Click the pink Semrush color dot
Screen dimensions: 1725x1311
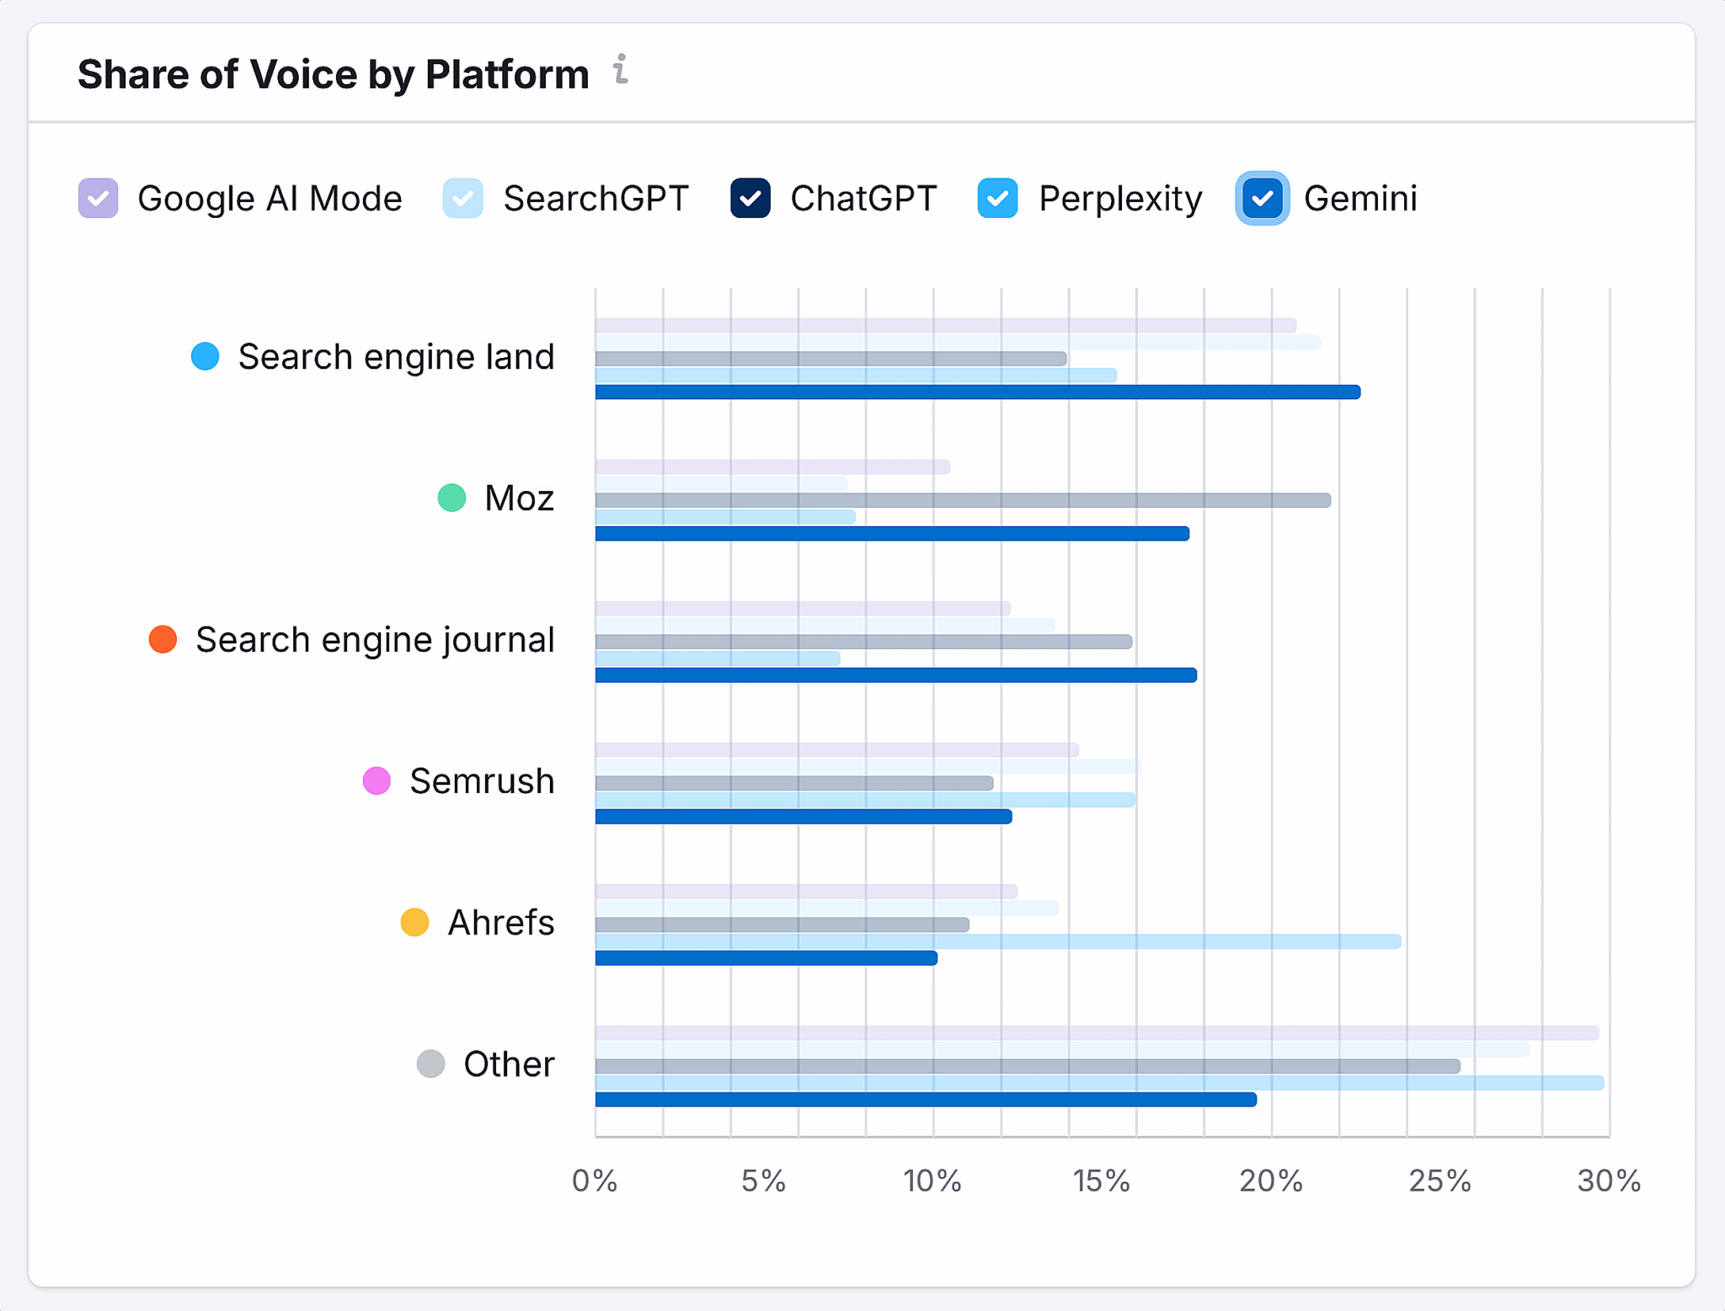point(377,781)
